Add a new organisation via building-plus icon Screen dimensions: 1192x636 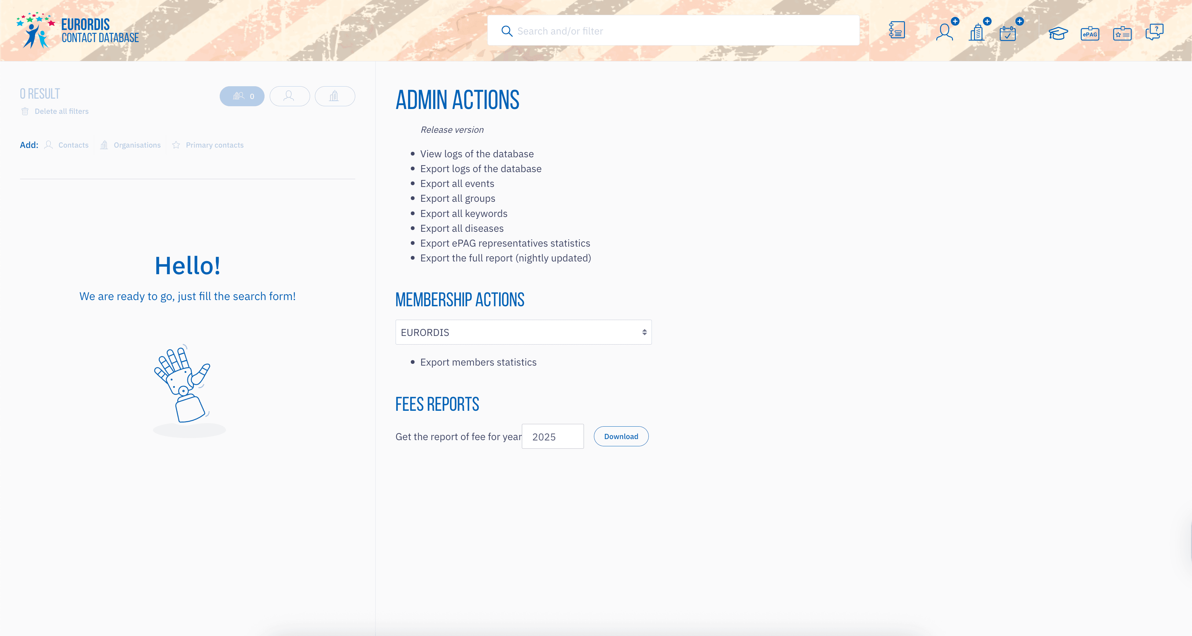pyautogui.click(x=976, y=32)
